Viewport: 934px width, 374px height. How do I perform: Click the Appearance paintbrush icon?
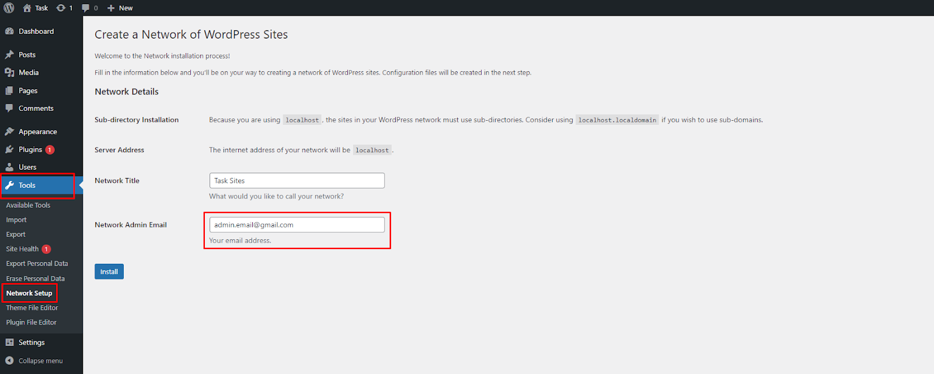(x=9, y=132)
